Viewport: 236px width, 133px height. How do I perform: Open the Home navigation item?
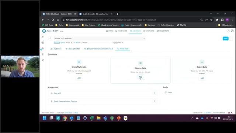(110, 31)
